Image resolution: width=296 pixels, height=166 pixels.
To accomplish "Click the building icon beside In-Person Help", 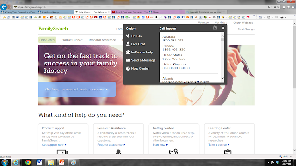I will [128, 52].
